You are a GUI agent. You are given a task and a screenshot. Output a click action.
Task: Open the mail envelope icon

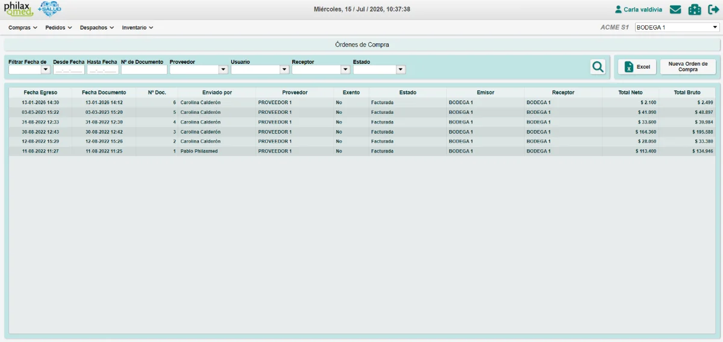click(x=675, y=10)
